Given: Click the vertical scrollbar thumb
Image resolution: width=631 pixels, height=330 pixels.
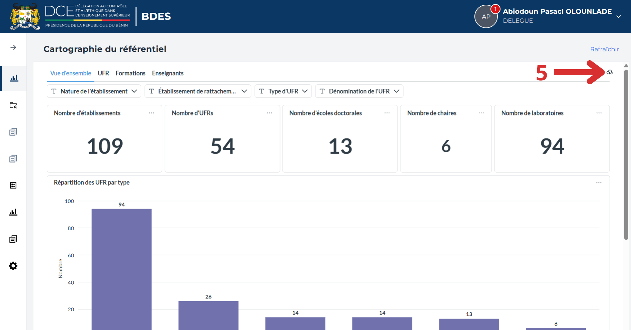Looking at the screenshot, I should tap(626, 154).
